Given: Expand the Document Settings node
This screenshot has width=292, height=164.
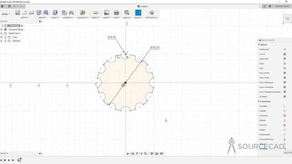Looking at the screenshot, I should coord(1,30).
